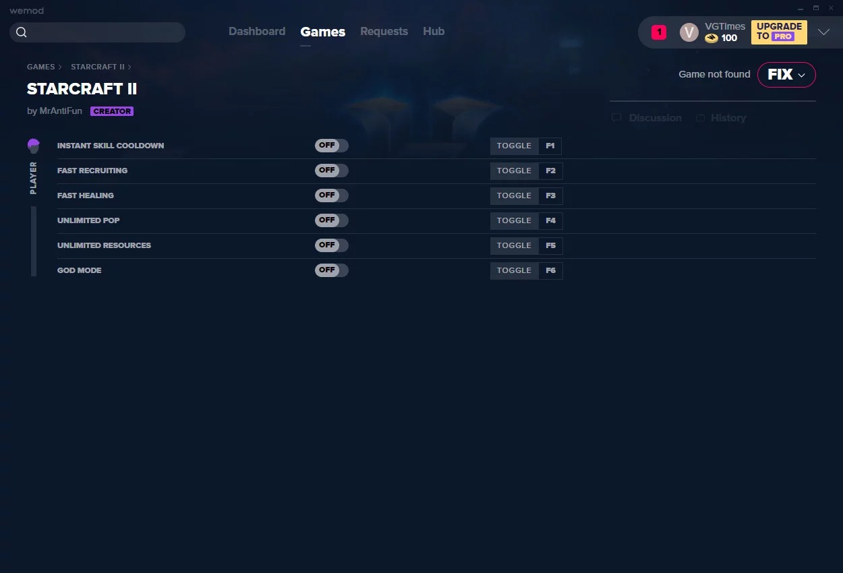843x573 pixels.
Task: Click the 'GOD MODE' cheat label
Action: point(80,270)
